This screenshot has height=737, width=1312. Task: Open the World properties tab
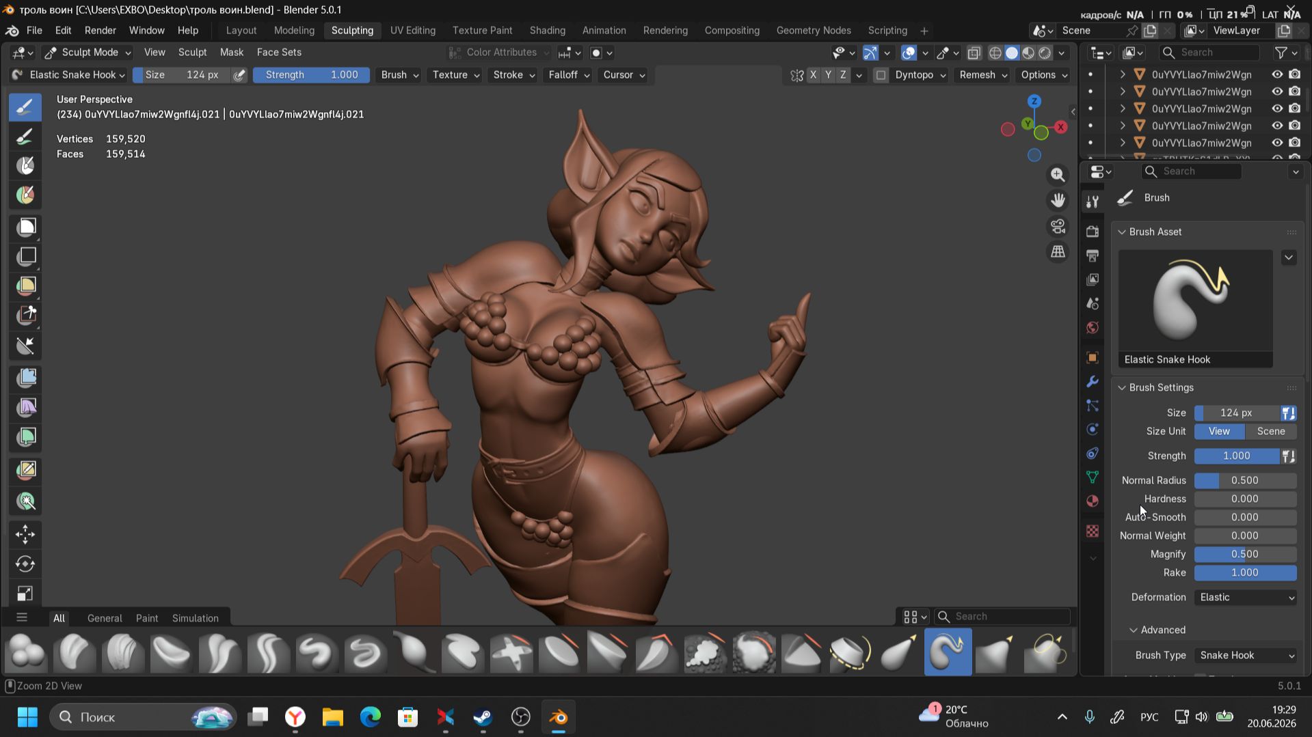(x=1093, y=328)
